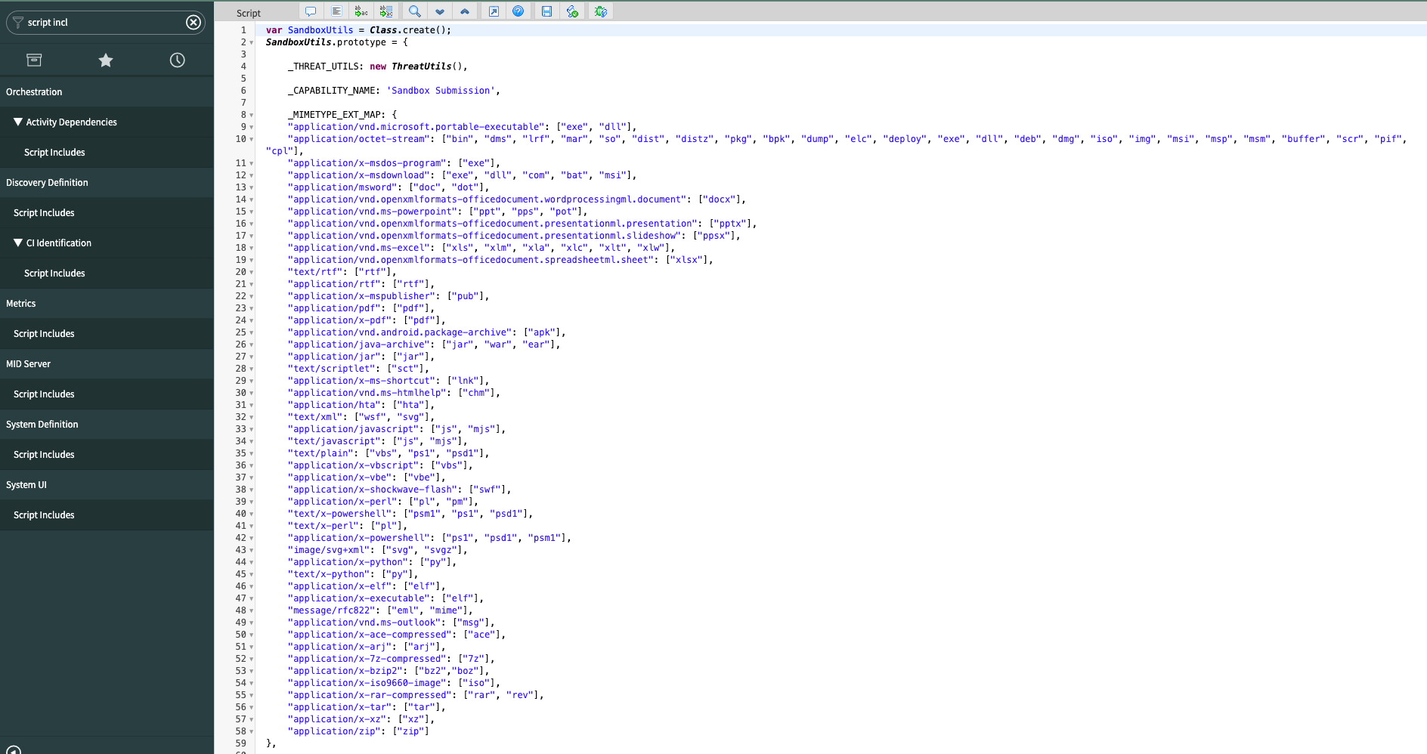Open Script Includes under MID Server
The image size is (1427, 754).
point(107,394)
